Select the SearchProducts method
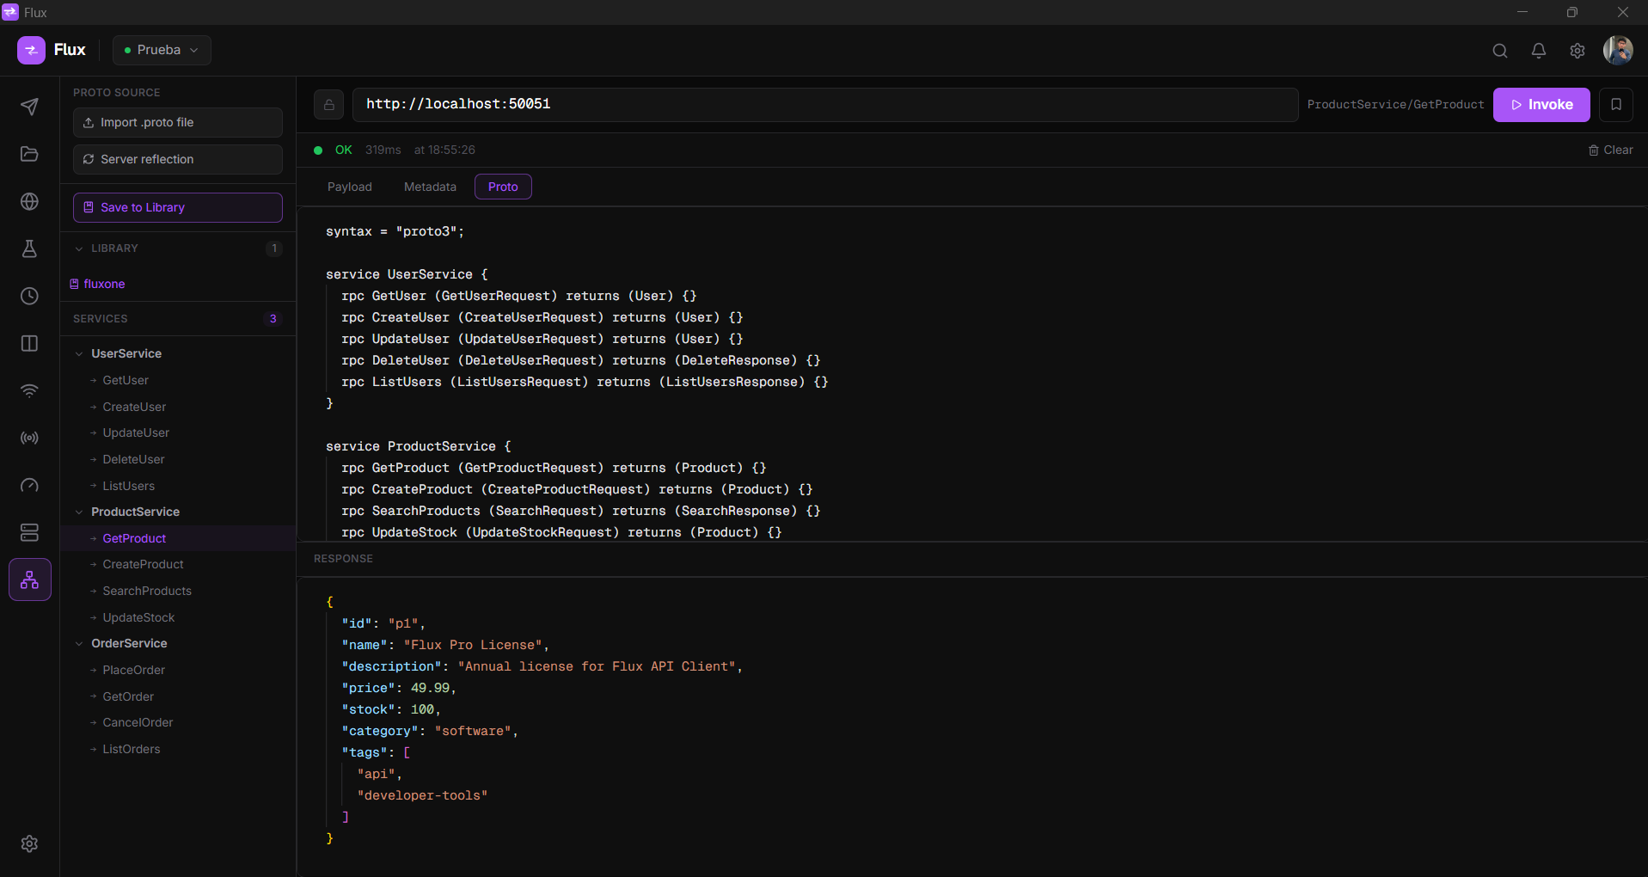The width and height of the screenshot is (1648, 877). (x=147, y=591)
